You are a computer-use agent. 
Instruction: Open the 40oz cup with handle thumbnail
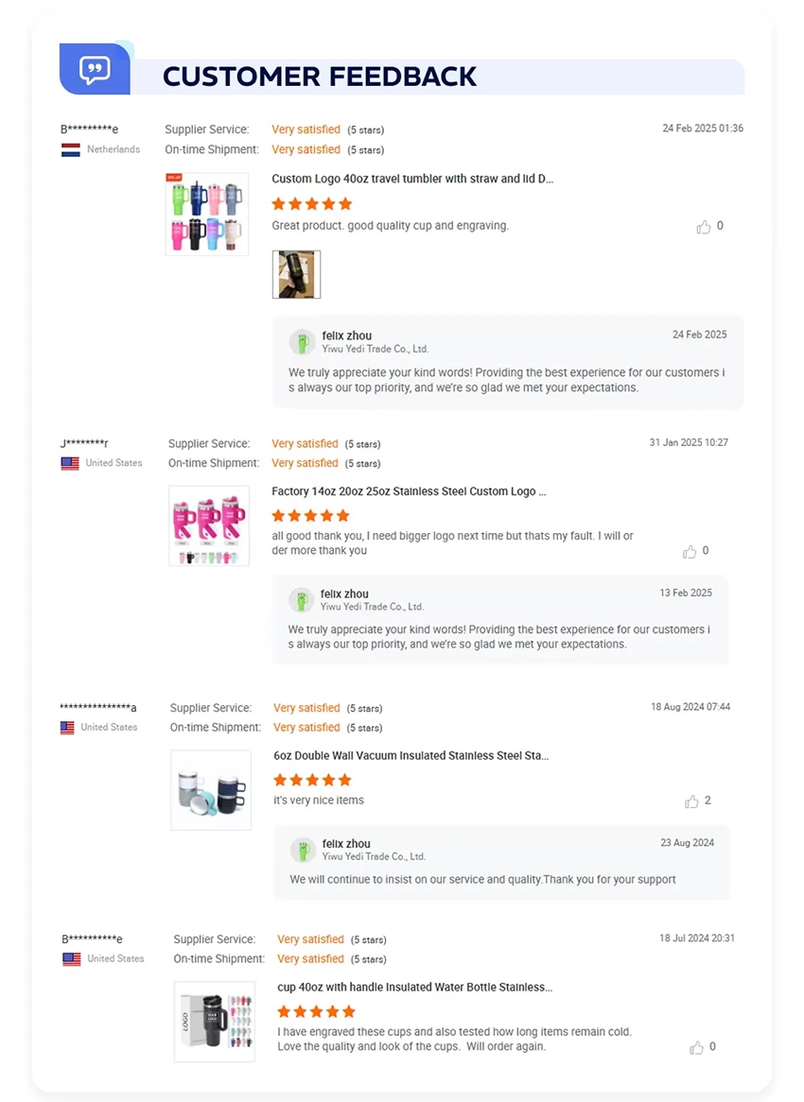click(x=215, y=1021)
